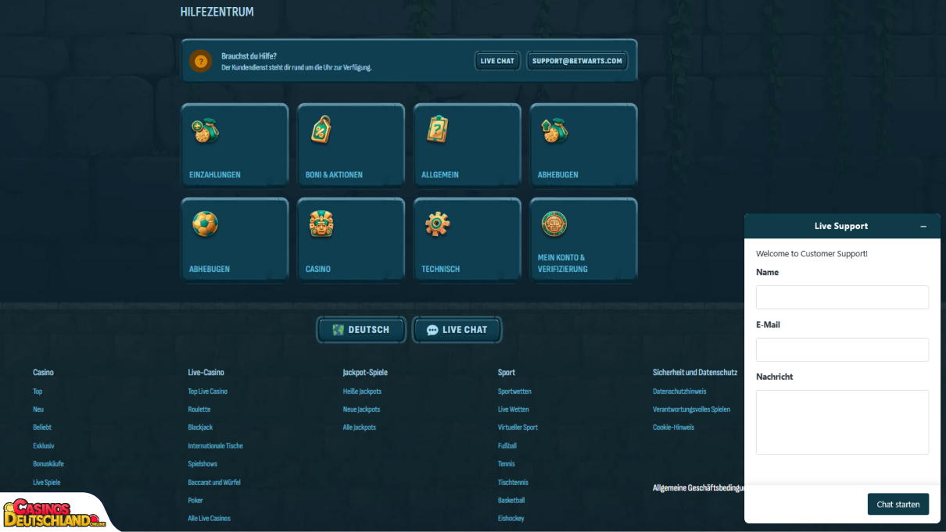The image size is (946, 532).
Task: Click Live Chat in the help banner
Action: coord(498,61)
